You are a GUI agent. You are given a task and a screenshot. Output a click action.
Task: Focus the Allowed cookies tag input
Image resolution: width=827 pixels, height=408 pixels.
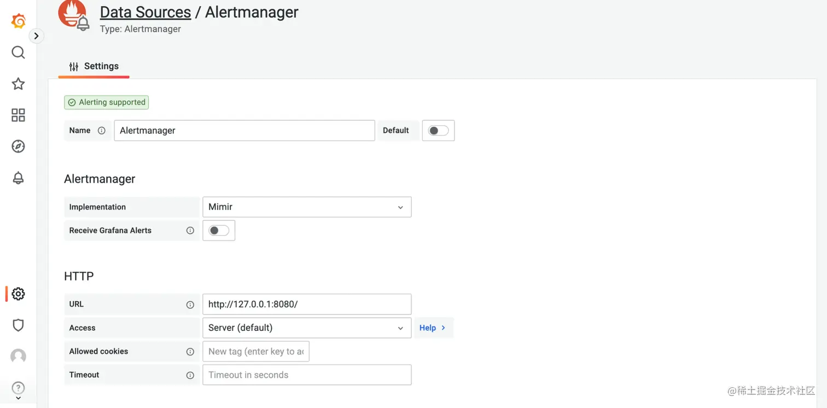coord(256,352)
